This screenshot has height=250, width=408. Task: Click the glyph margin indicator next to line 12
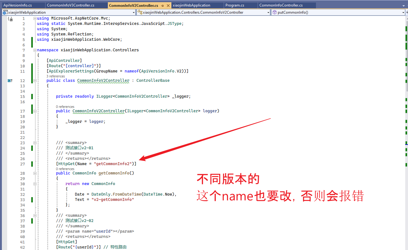click(x=10, y=80)
